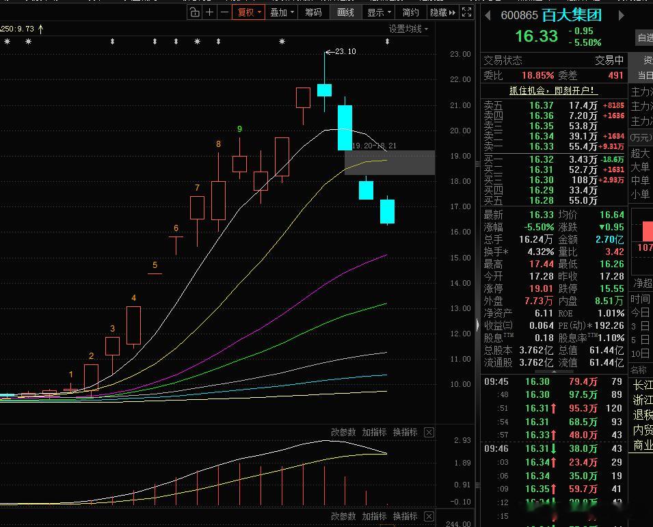
Task: Click the 筹码 toolbar button
Action: [x=313, y=12]
